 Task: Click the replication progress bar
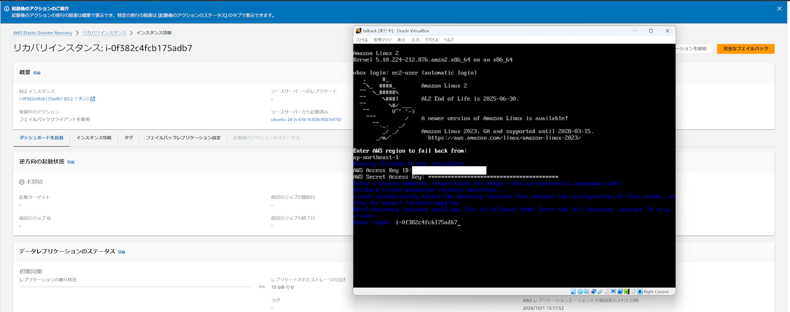pos(135,287)
